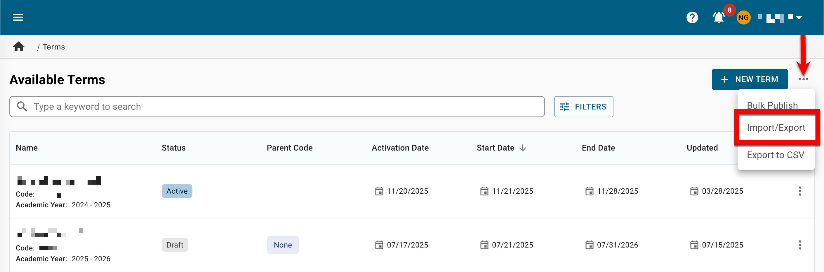Viewport: 824px width, 272px height.
Task: Select Bulk Publish from the menu
Action: pos(772,105)
